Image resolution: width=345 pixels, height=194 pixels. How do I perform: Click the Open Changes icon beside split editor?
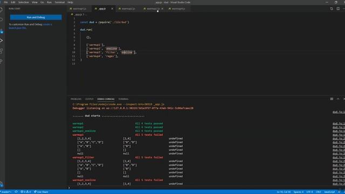pos(332,9)
